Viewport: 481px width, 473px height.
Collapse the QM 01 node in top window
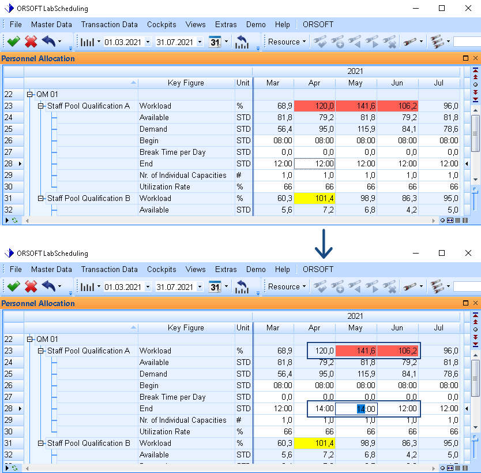[x=30, y=94]
